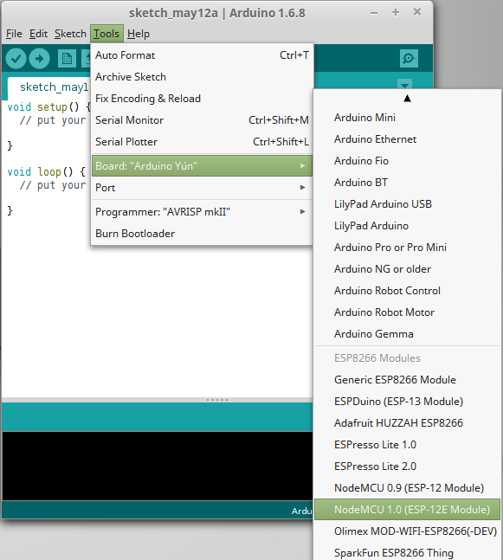Select Arduino Ethernet board
This screenshot has width=503, height=560.
[x=407, y=139]
